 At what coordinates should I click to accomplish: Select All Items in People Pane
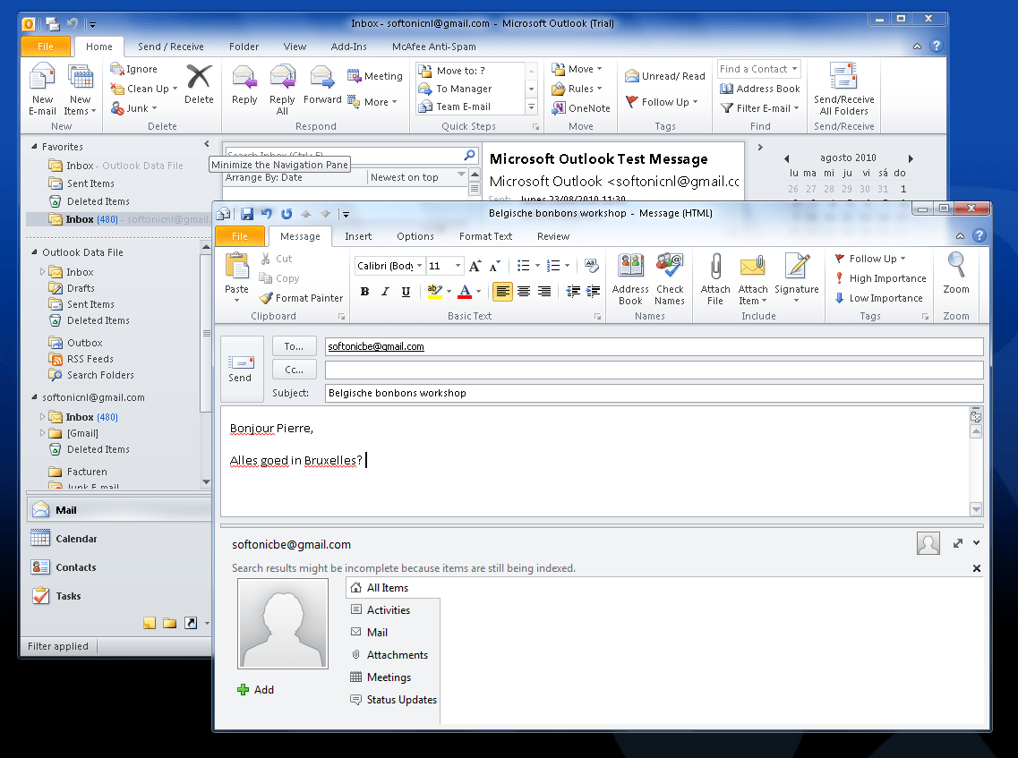pos(393,588)
